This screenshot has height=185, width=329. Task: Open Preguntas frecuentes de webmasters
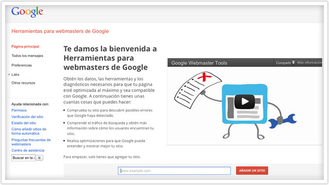coord(31,142)
